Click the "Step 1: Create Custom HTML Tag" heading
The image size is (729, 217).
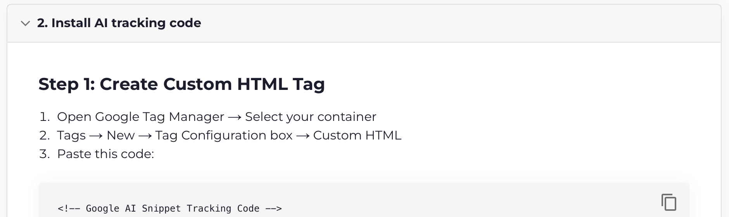[181, 84]
